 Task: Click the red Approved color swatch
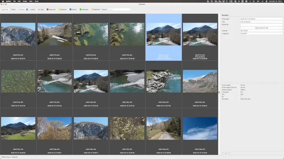[x=47, y=10]
